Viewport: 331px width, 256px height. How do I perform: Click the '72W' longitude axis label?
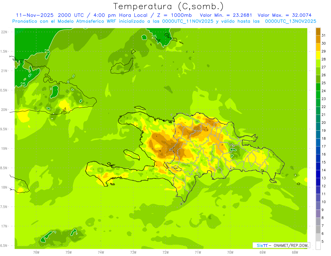(165, 252)
